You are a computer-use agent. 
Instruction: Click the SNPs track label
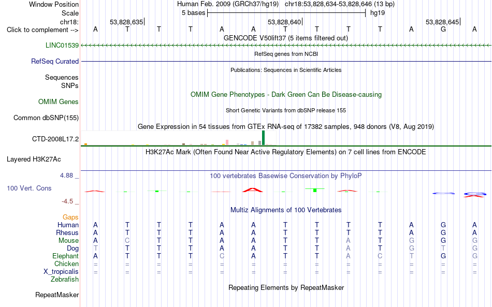pos(70,85)
